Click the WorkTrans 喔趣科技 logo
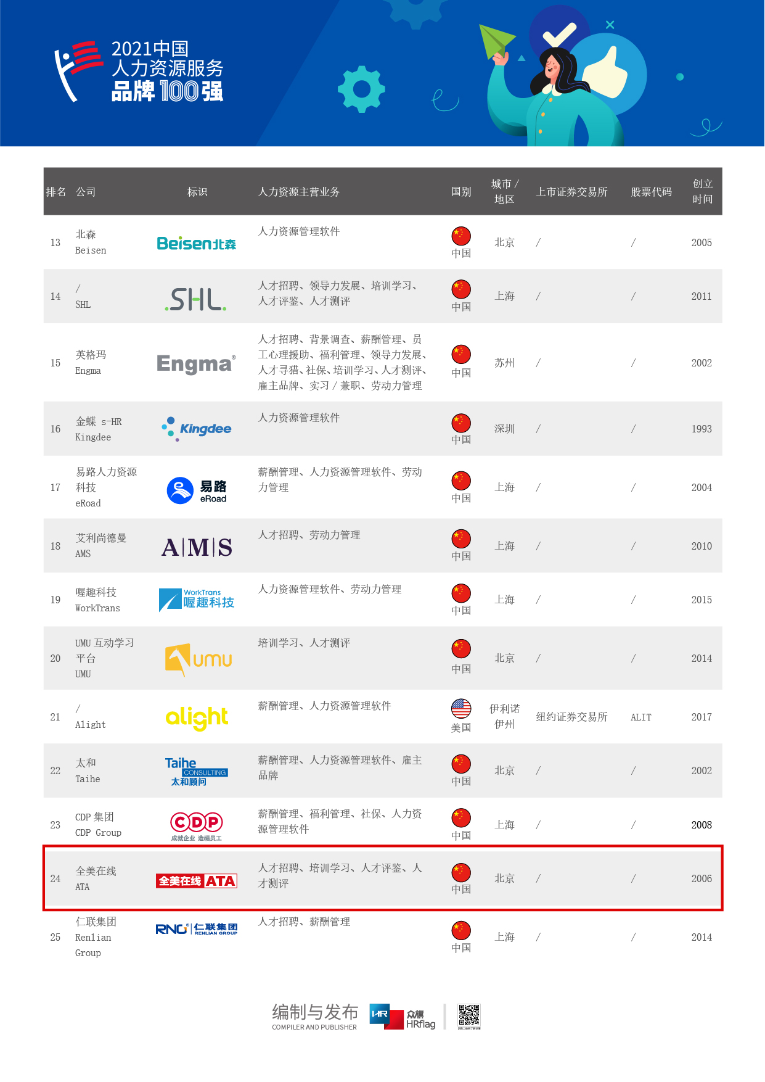 [x=196, y=599]
